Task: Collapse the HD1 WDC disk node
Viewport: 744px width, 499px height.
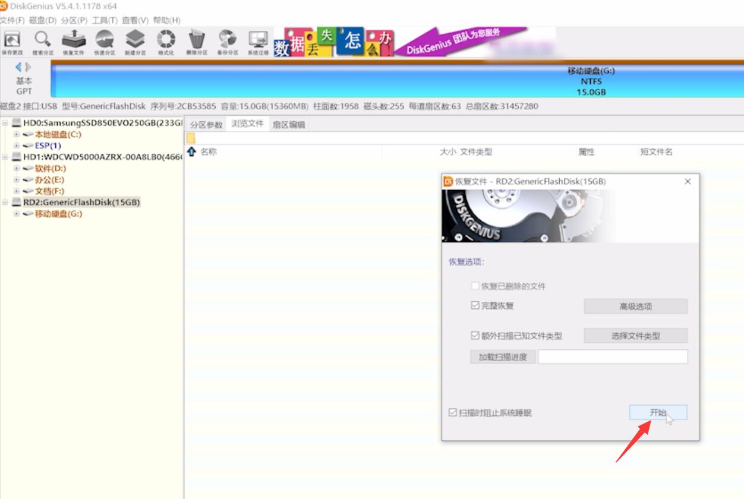Action: pyautogui.click(x=5, y=157)
